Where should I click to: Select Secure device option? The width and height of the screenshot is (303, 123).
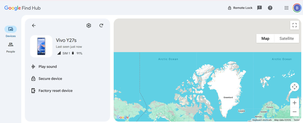(x=50, y=79)
